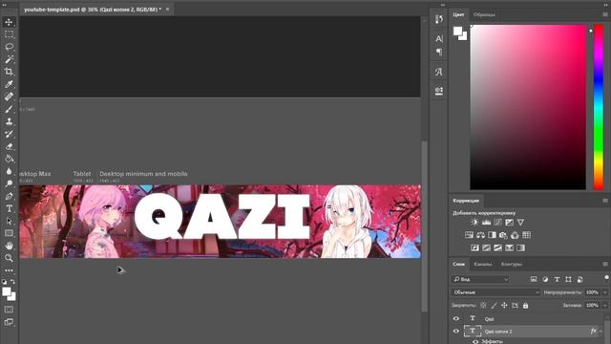Select the Eyedropper tool
Screen dimensions: 611x344
[9, 84]
